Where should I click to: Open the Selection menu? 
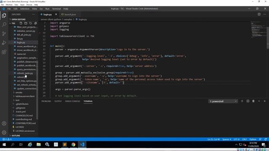[25, 9]
